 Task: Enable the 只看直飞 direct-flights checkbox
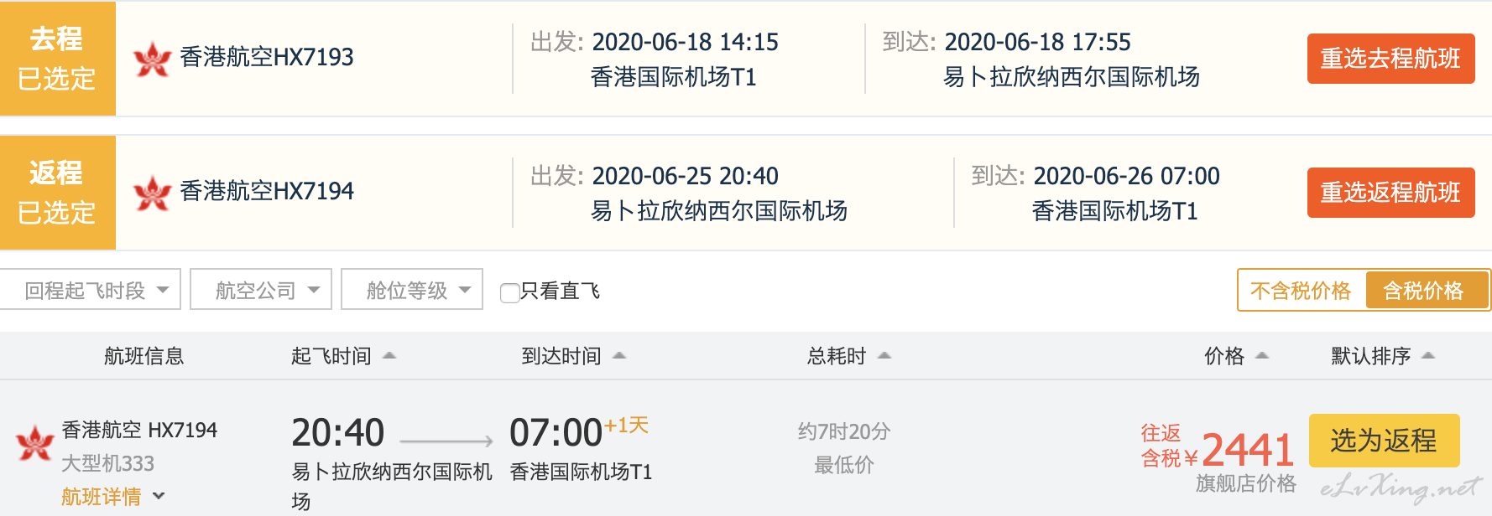coord(509,292)
